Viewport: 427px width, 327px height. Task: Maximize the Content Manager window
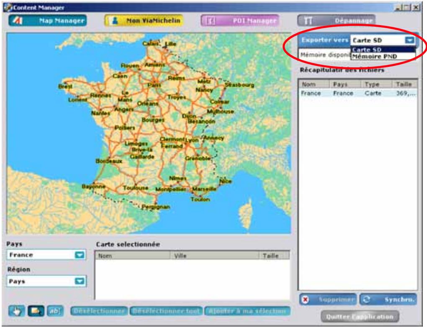(x=407, y=8)
